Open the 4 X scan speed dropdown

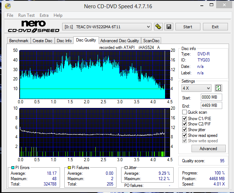[196, 88]
